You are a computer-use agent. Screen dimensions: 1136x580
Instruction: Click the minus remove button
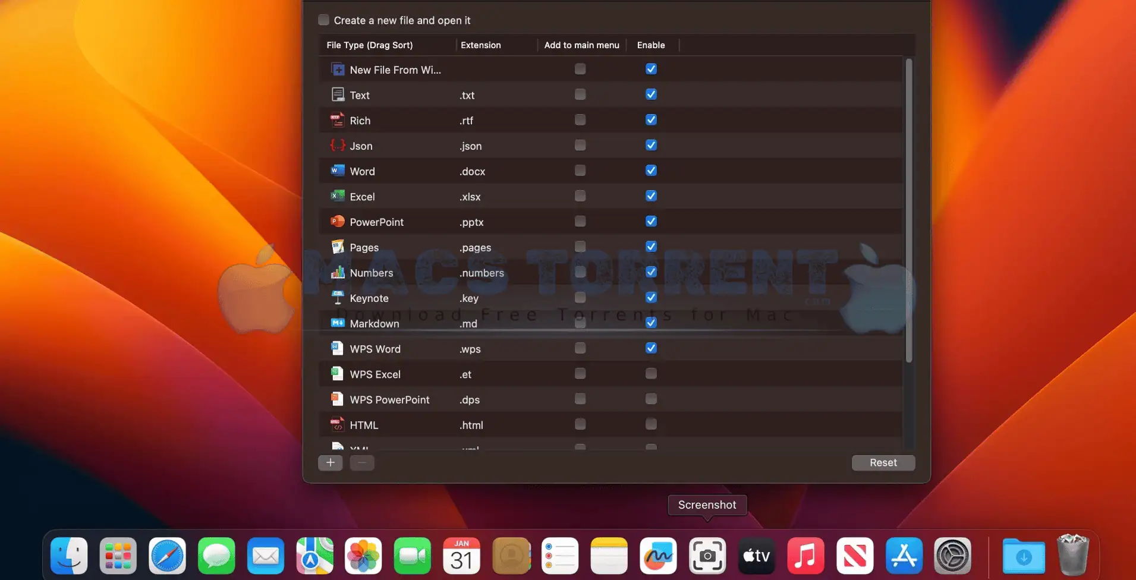click(x=362, y=463)
